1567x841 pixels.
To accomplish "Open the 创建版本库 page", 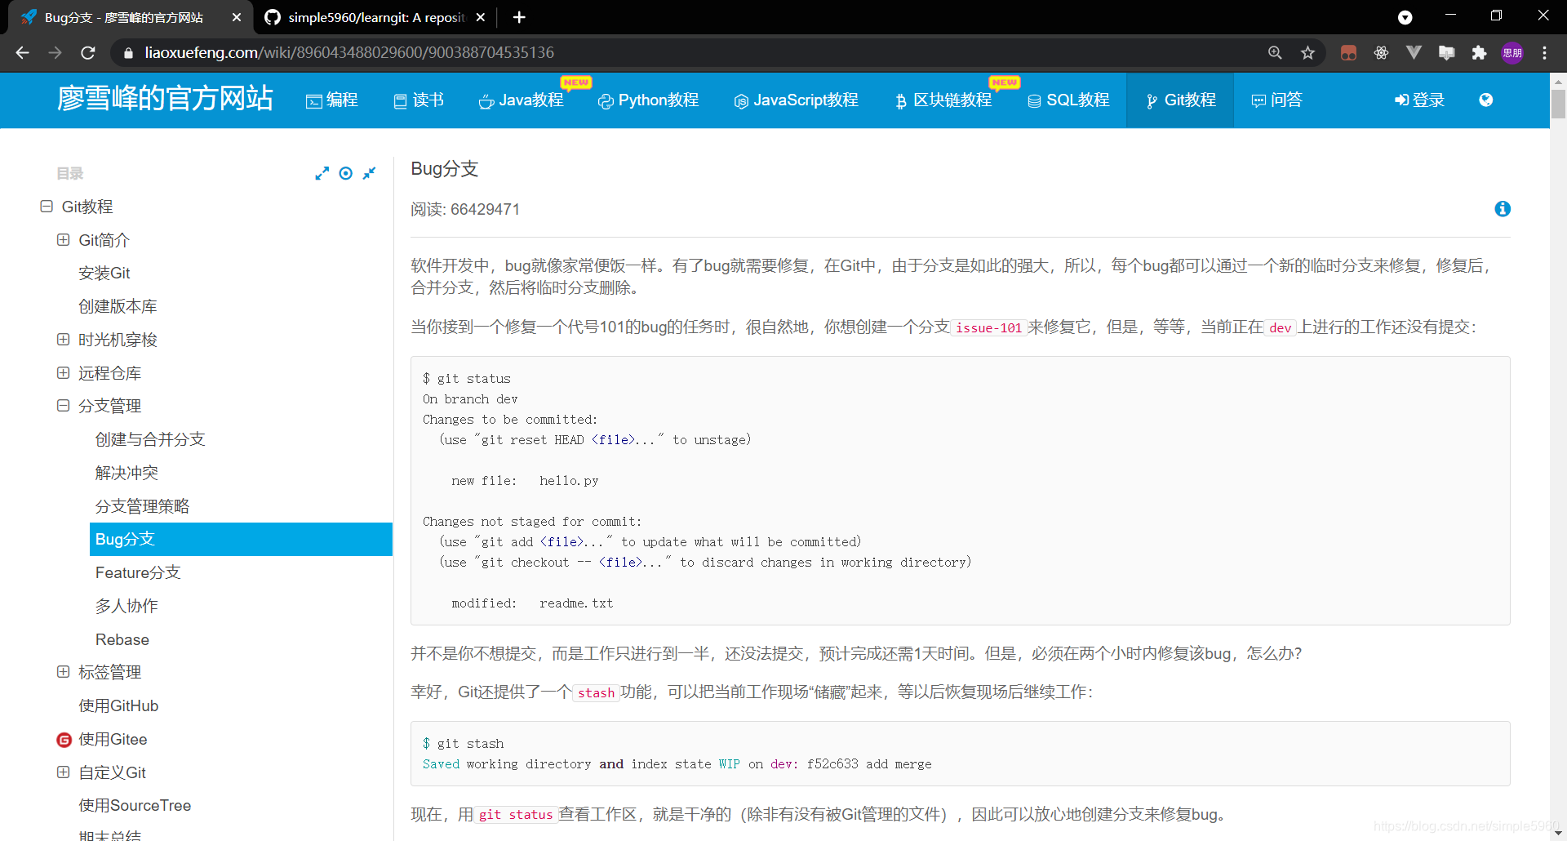I will click(118, 306).
